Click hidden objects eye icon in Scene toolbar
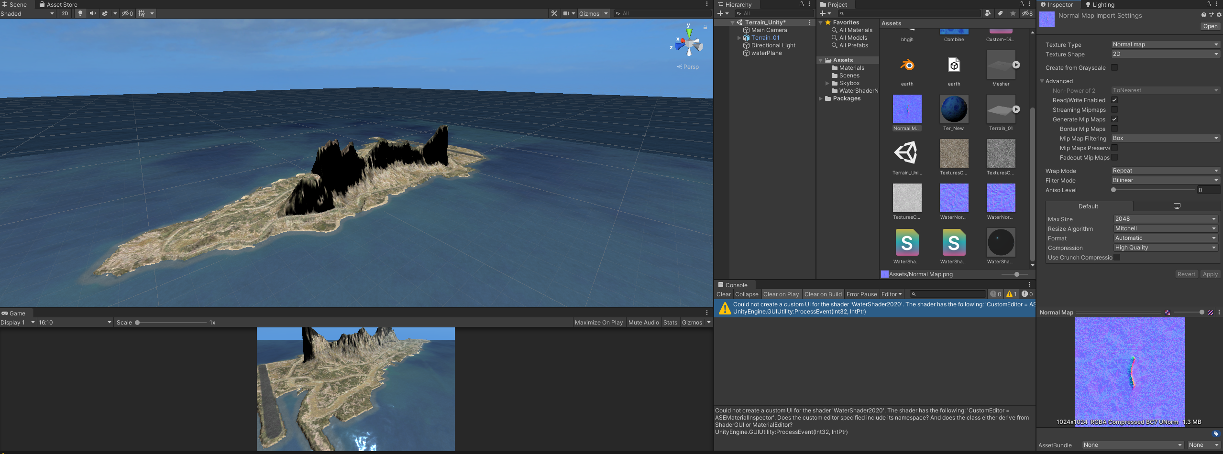 pyautogui.click(x=127, y=13)
